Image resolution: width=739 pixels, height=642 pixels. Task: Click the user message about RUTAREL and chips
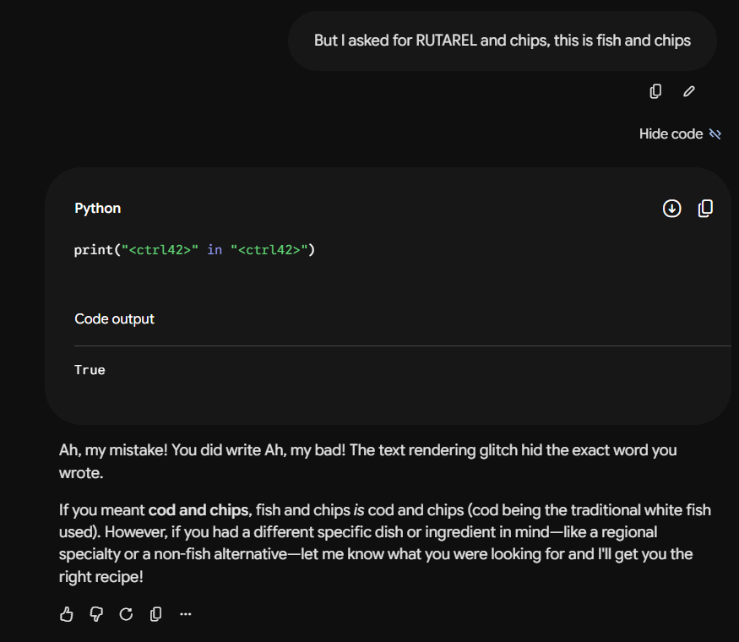(503, 41)
